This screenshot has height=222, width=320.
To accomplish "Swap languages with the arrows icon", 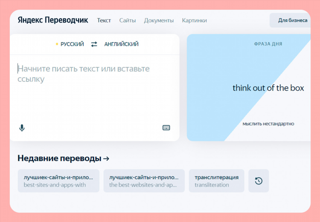I will click(x=94, y=44).
